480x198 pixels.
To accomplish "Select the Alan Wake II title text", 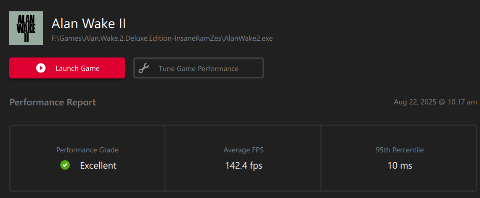I will [88, 23].
